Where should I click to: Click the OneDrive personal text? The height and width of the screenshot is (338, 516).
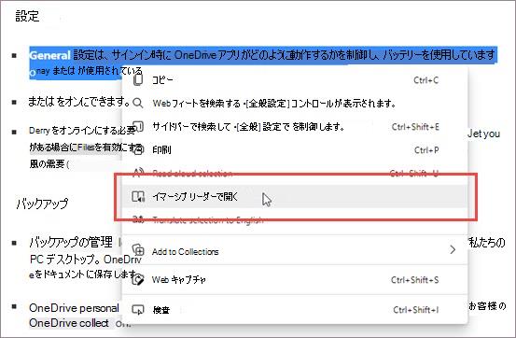(x=74, y=308)
